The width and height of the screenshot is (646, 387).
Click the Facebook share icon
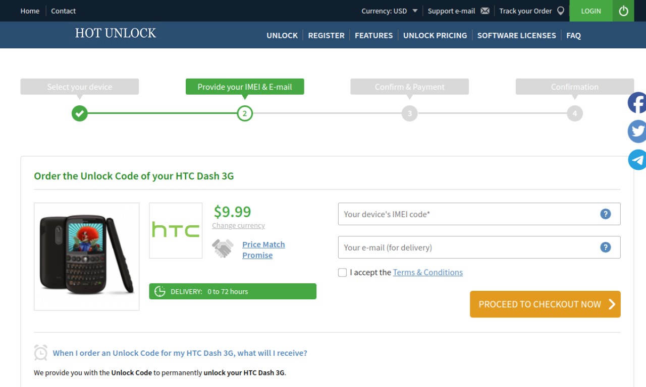coord(637,103)
